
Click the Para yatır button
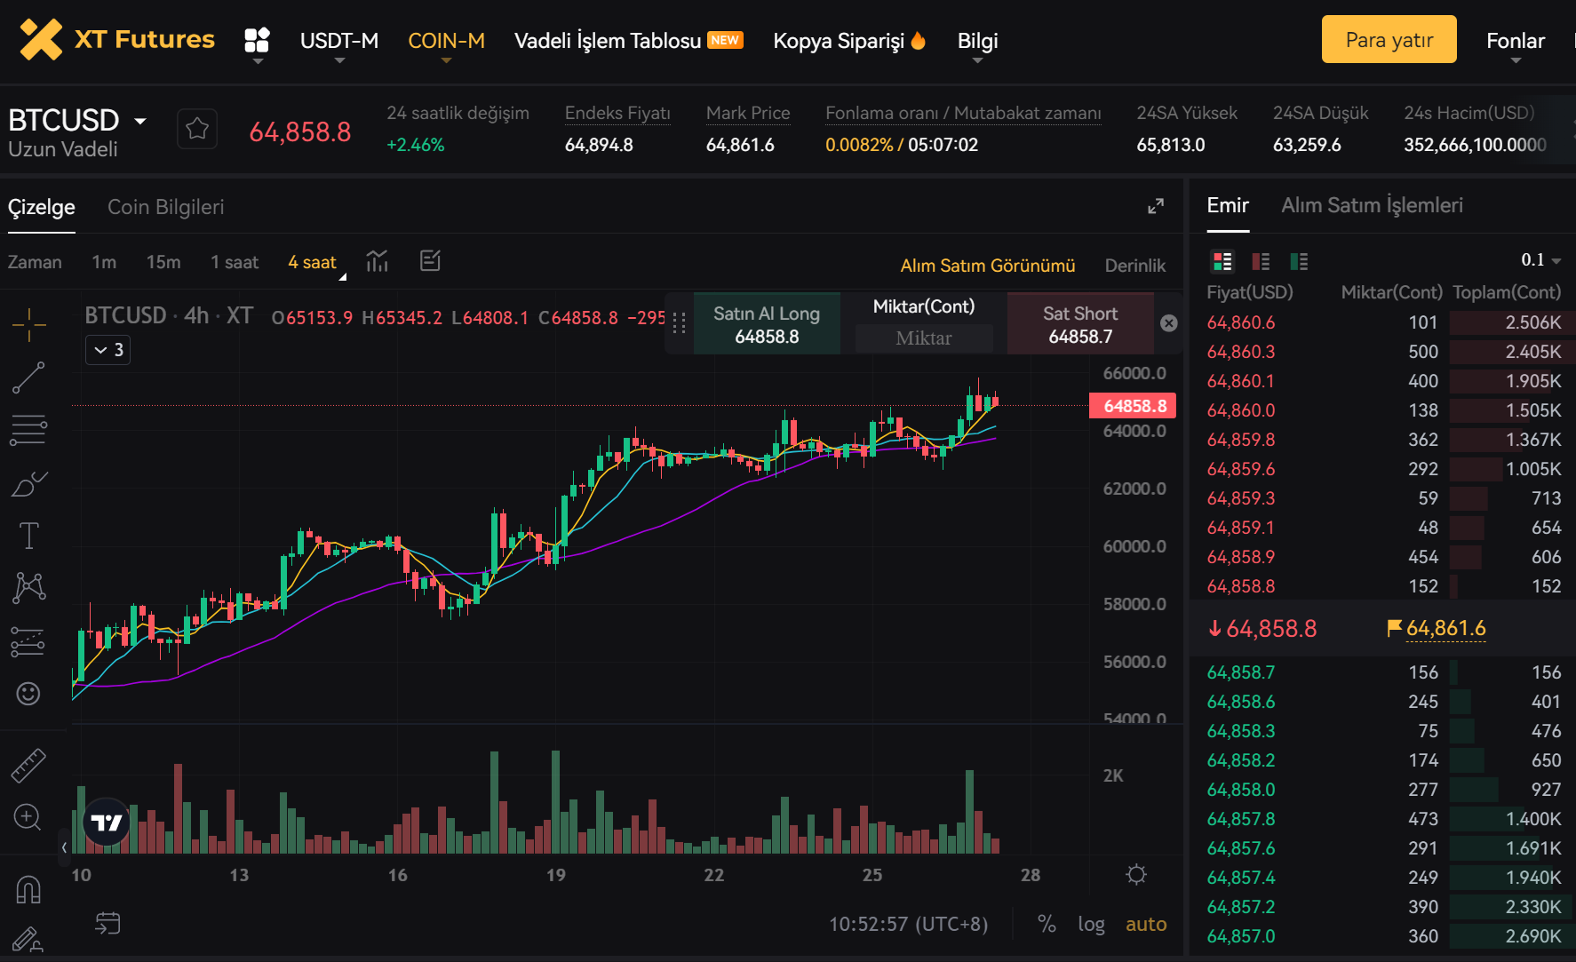click(x=1389, y=39)
